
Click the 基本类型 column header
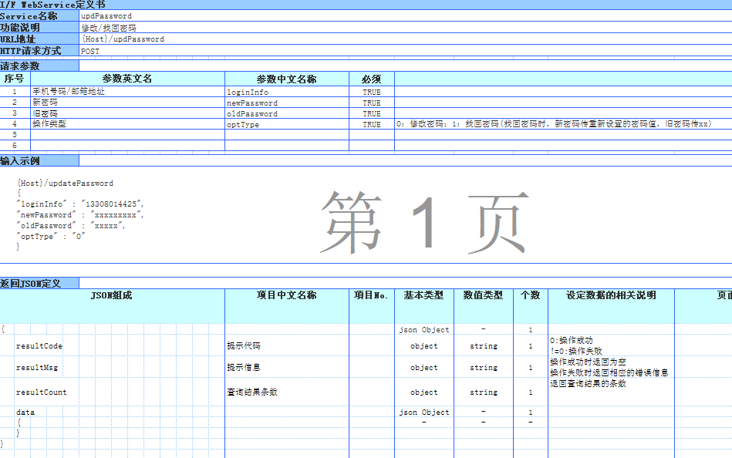(x=424, y=306)
